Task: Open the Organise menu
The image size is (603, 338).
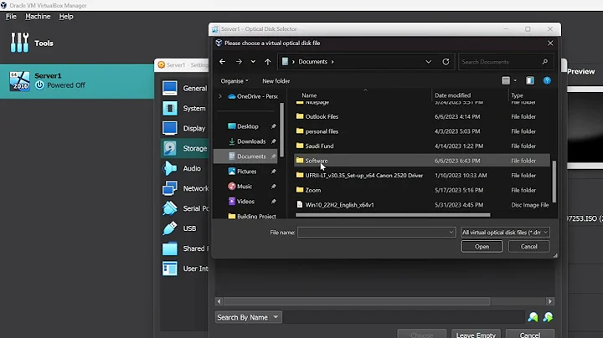Action: [x=234, y=81]
